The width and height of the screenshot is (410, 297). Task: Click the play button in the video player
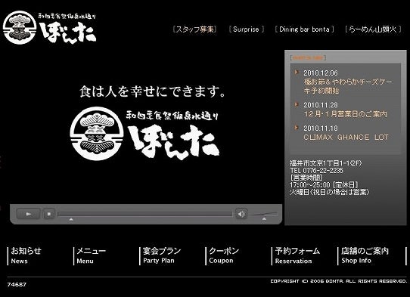[x=28, y=214]
